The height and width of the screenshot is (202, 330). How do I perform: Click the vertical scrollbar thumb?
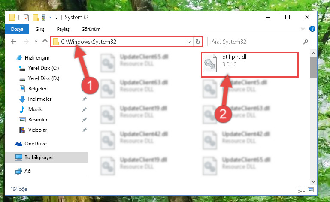pyautogui.click(x=313, y=67)
